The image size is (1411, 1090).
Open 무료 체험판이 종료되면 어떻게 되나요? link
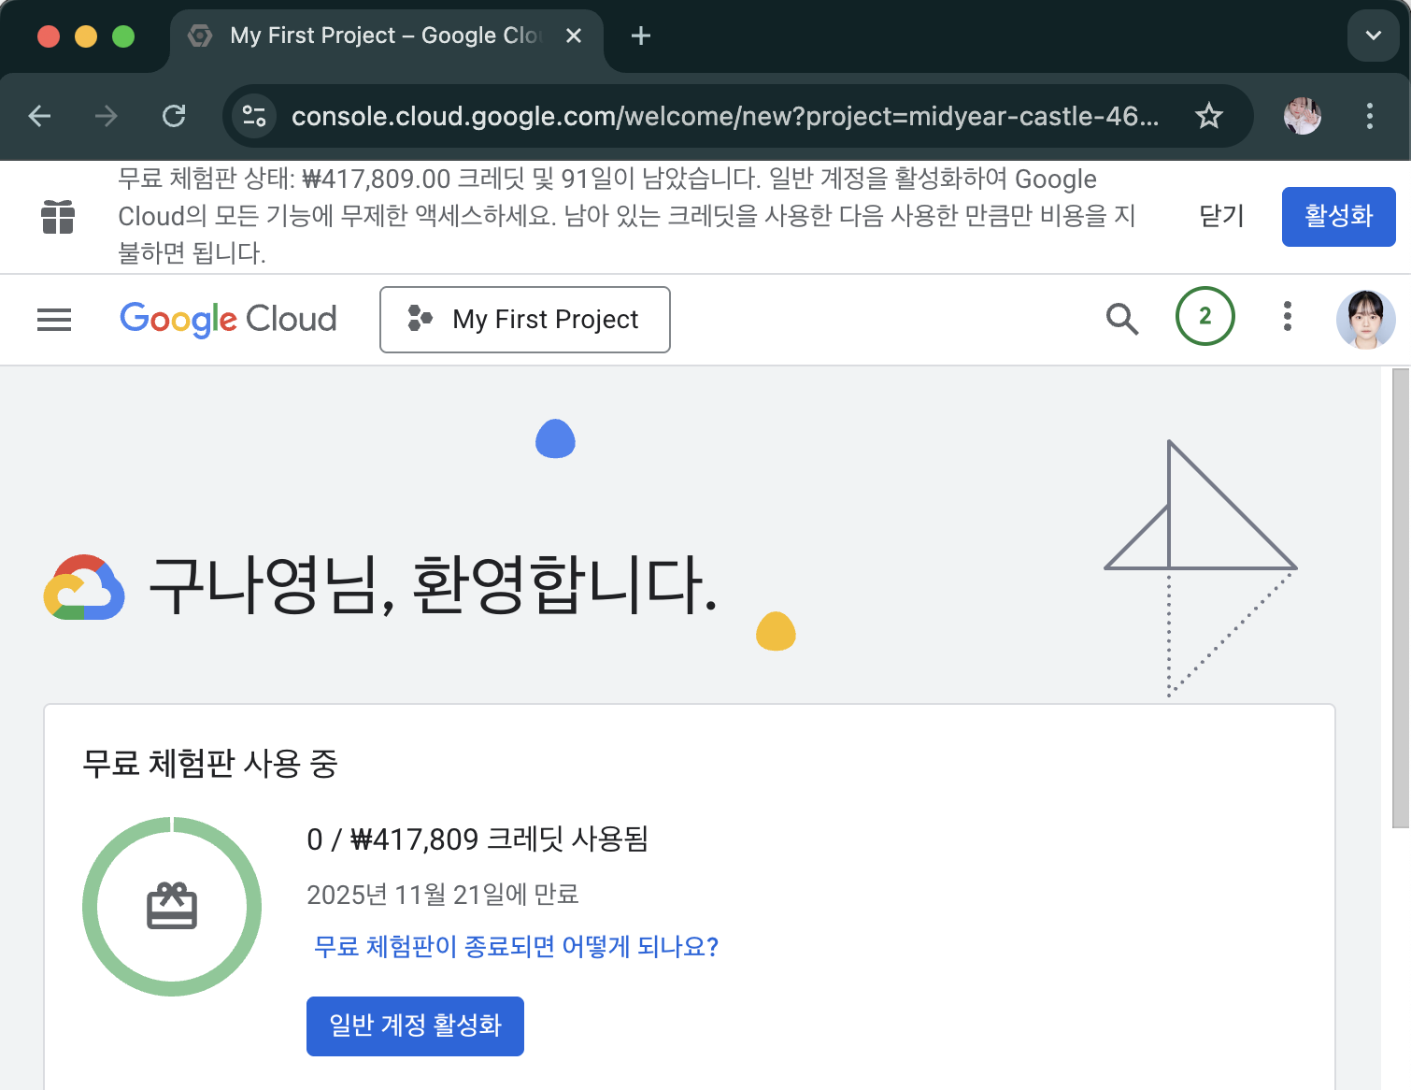point(516,947)
